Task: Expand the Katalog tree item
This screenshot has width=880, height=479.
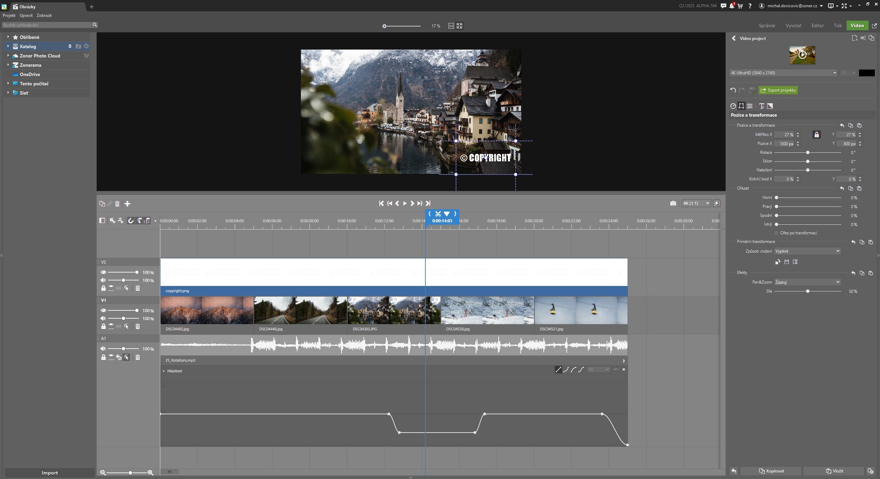Action: coord(8,46)
